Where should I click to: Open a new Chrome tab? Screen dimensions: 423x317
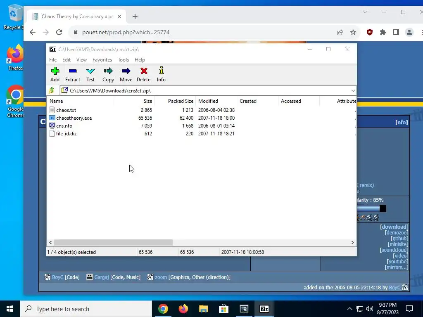coord(135,17)
